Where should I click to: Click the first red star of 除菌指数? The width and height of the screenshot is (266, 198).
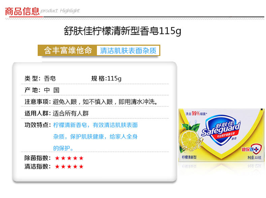(57, 158)
